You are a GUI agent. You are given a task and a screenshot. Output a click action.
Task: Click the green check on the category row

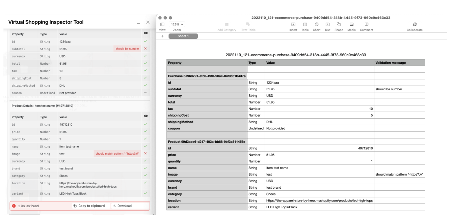pyautogui.click(x=145, y=175)
